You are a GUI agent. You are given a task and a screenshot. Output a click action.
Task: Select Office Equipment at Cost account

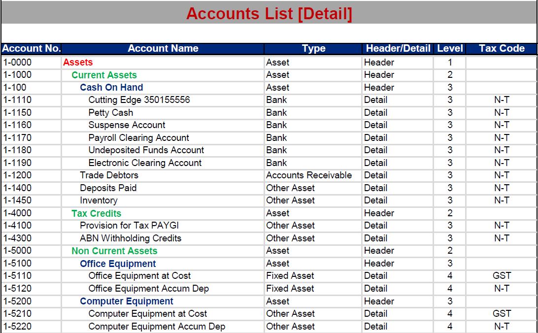click(x=139, y=276)
